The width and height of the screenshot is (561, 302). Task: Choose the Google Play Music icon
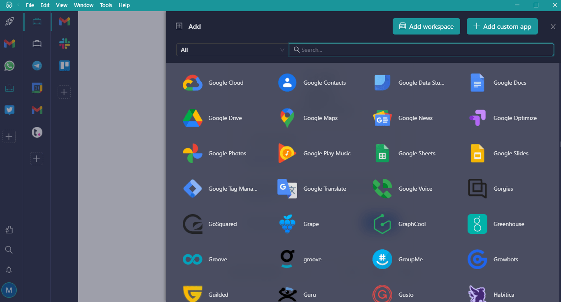(287, 153)
